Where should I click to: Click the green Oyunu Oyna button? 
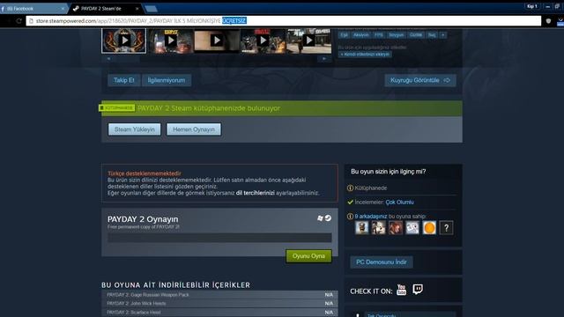[308, 256]
